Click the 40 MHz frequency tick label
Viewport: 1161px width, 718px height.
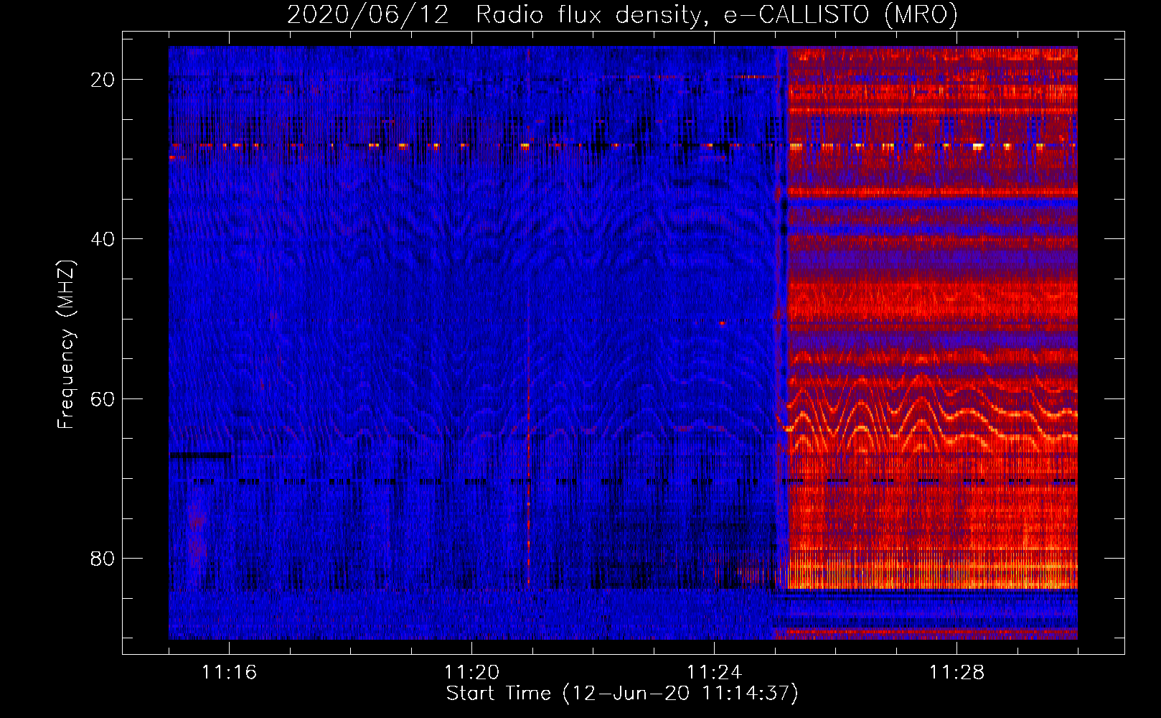(x=103, y=239)
